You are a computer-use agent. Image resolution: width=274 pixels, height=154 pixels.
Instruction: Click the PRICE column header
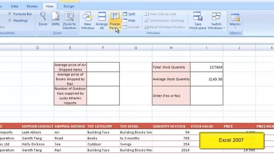239,126
